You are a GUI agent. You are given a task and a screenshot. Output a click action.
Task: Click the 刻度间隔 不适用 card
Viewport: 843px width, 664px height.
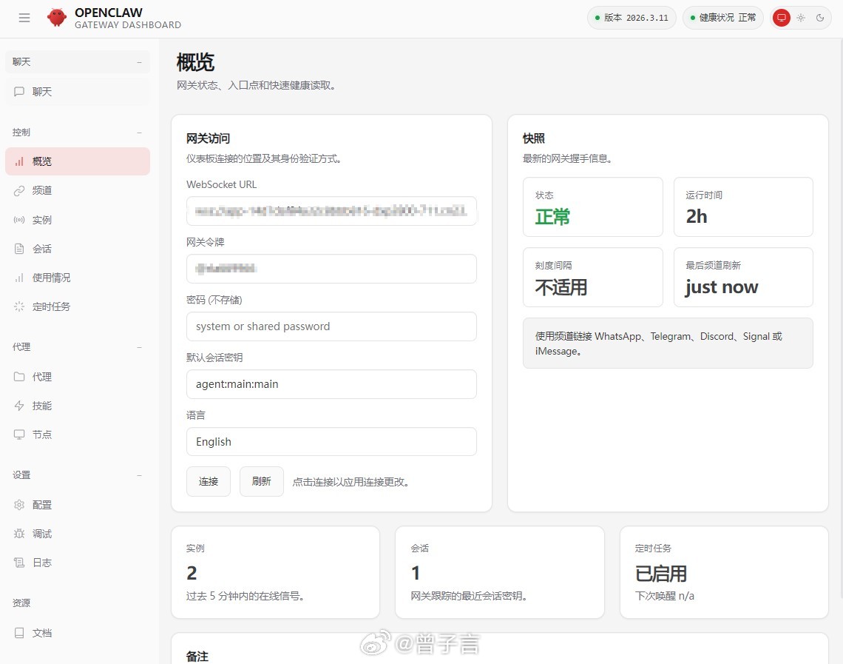[x=592, y=277]
